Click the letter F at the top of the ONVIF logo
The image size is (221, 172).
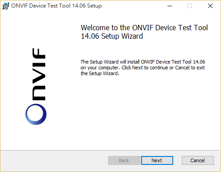[39, 53]
